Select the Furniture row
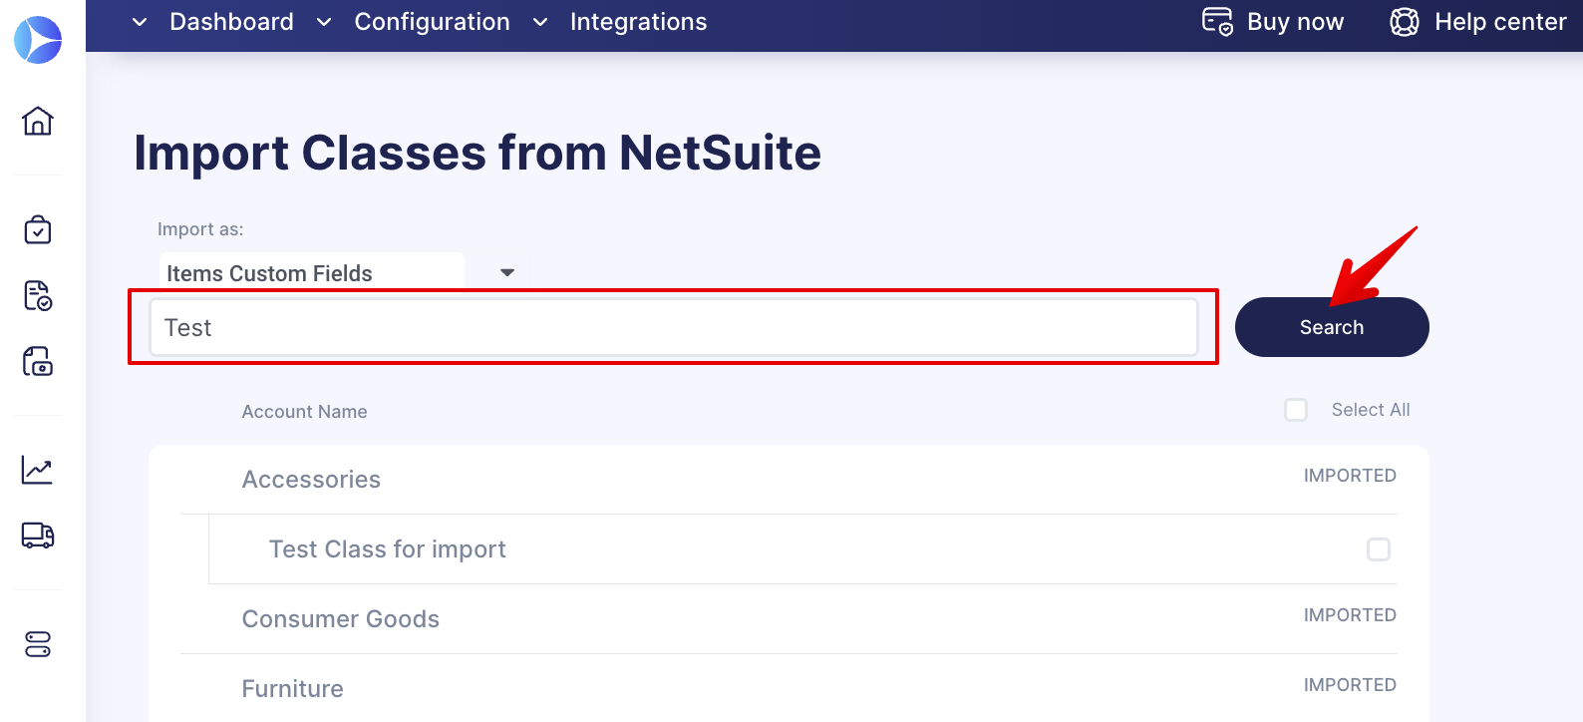The image size is (1583, 722). pos(789,689)
